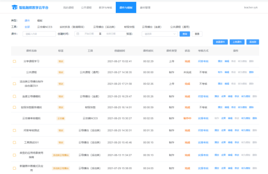Screen dimensions: 268x174
Task: Open the 公开课程 navigation tab
Action: (x=86, y=8)
